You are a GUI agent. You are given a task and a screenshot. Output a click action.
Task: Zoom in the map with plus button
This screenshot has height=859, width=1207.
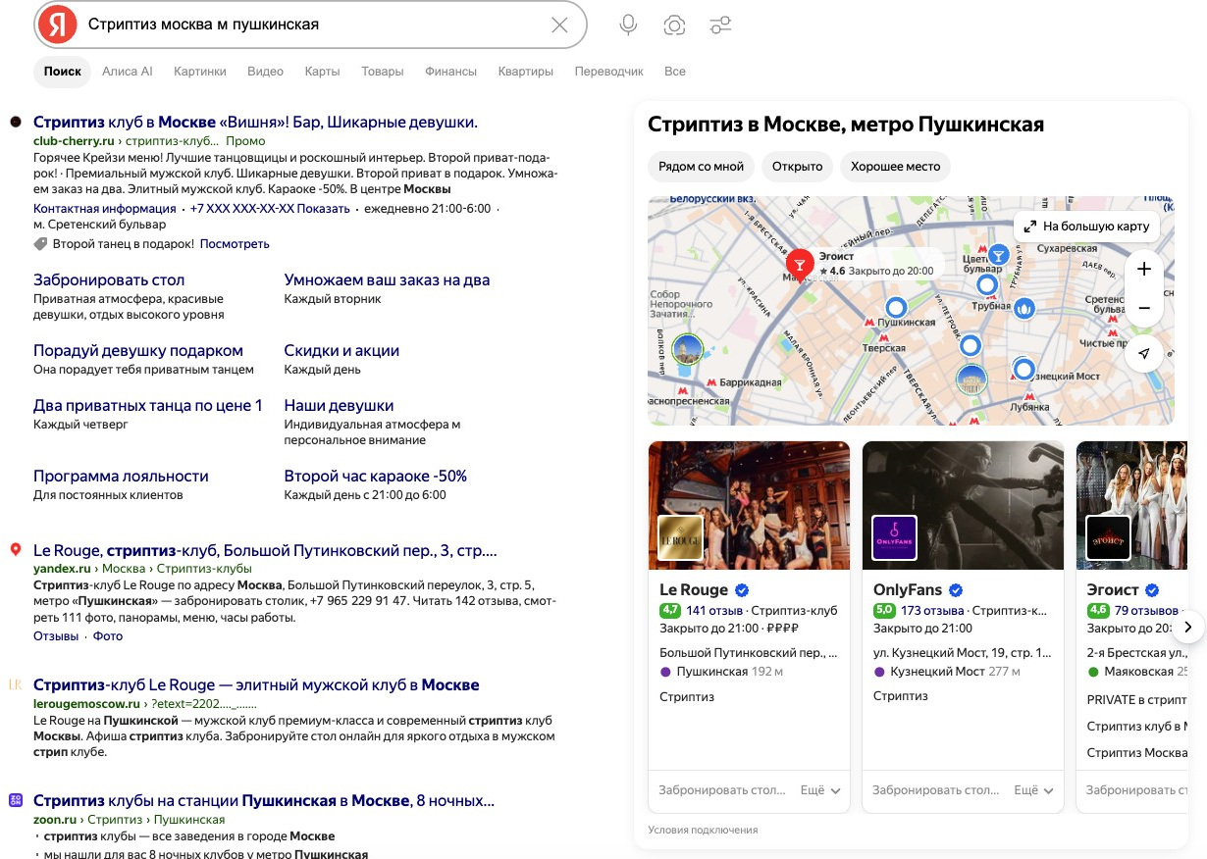pyautogui.click(x=1144, y=269)
